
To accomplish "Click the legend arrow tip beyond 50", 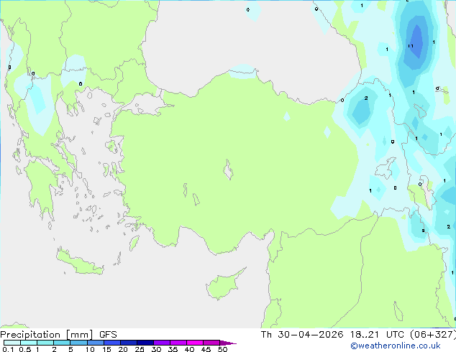I will pyautogui.click(x=228, y=343).
